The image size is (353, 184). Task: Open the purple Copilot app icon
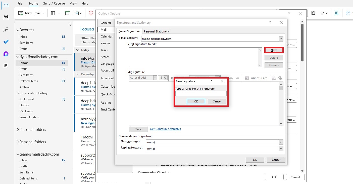point(6,54)
